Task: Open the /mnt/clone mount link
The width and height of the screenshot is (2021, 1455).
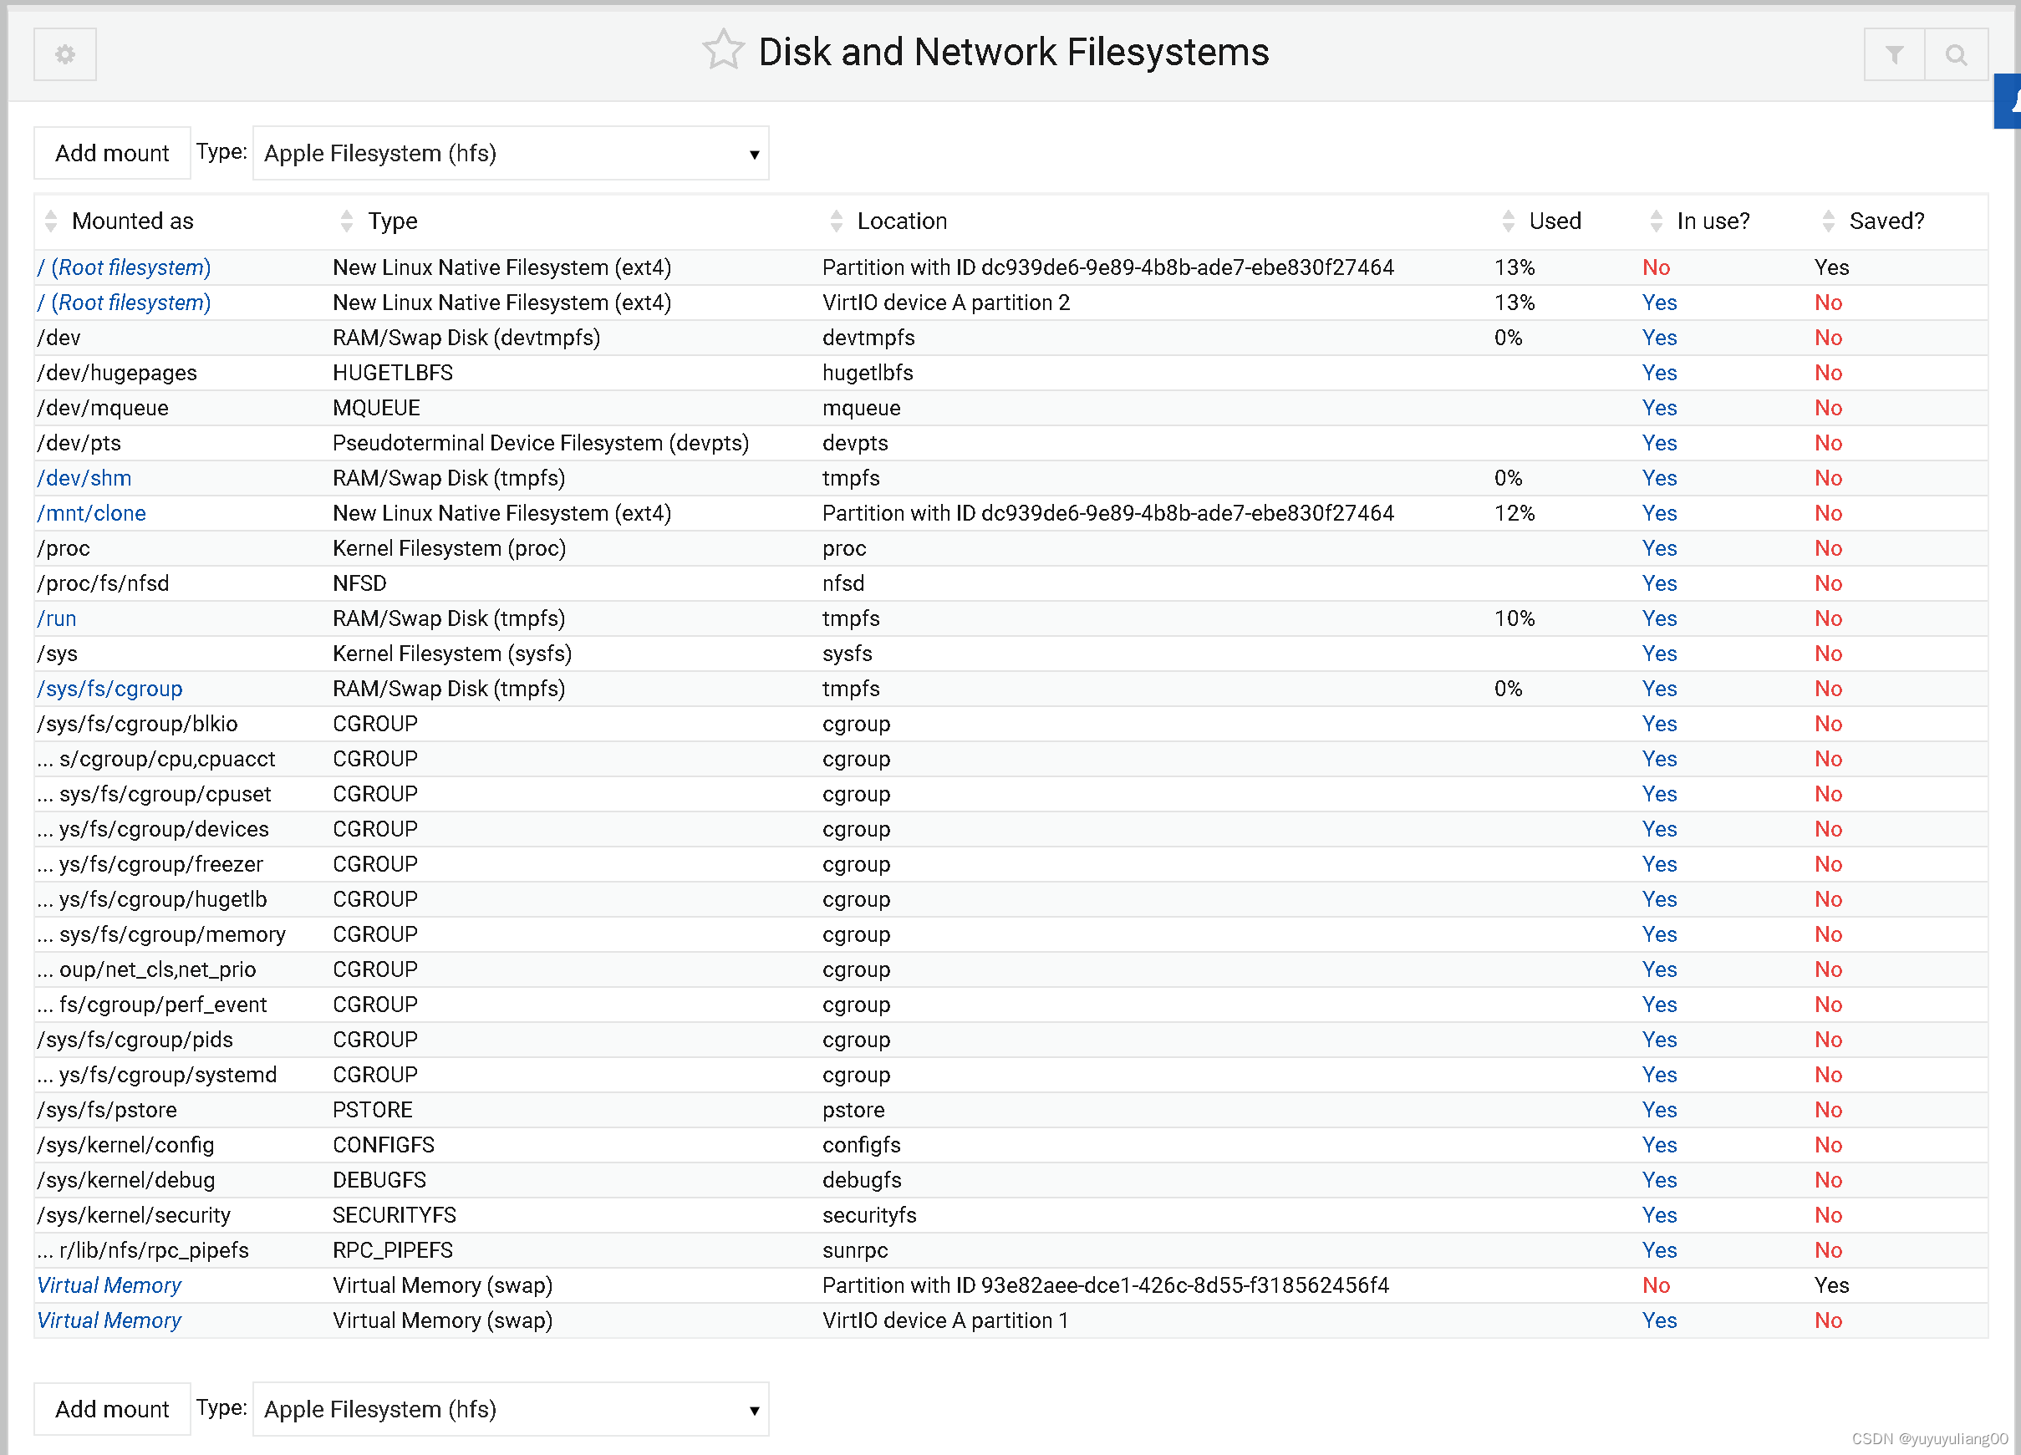Action: coord(92,513)
